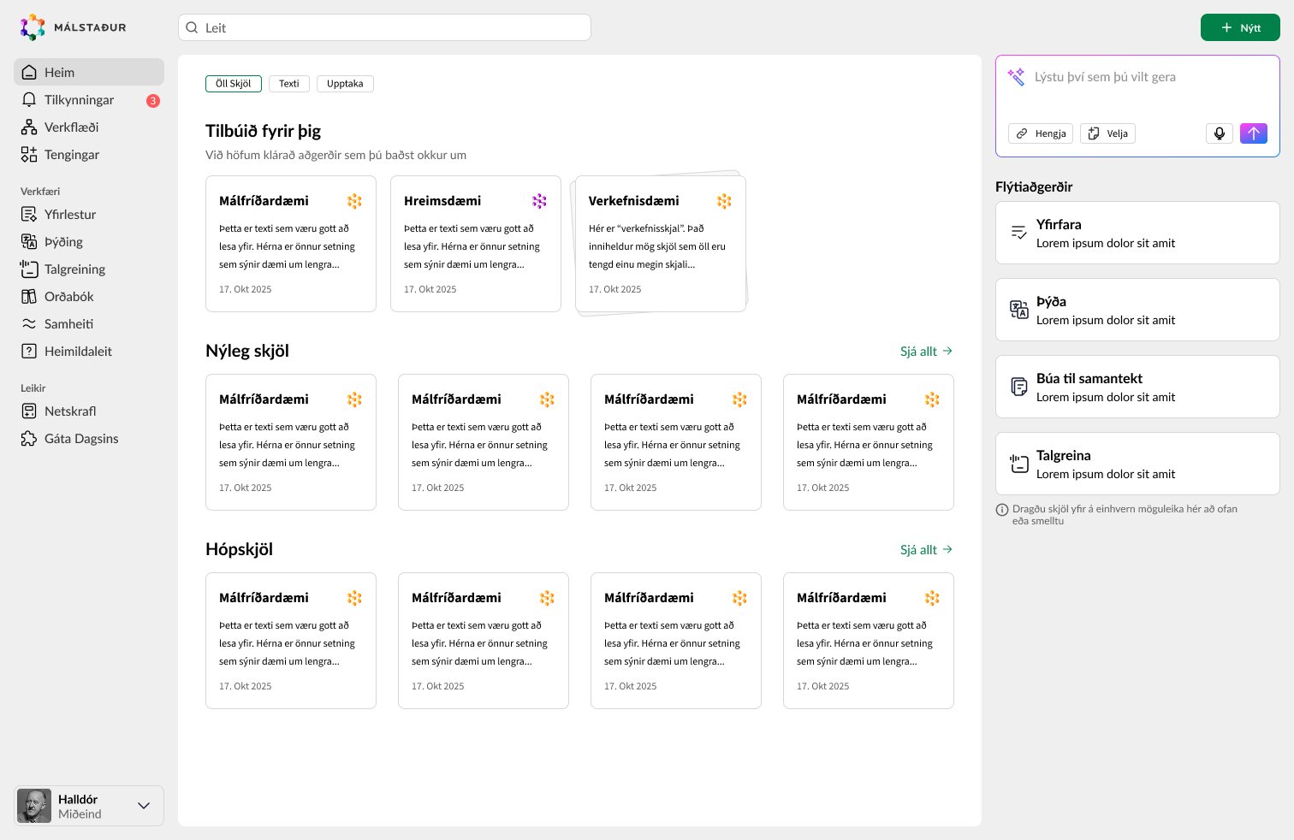Click the Flýtiaðgerðir heading
The image size is (1294, 840).
(1034, 186)
